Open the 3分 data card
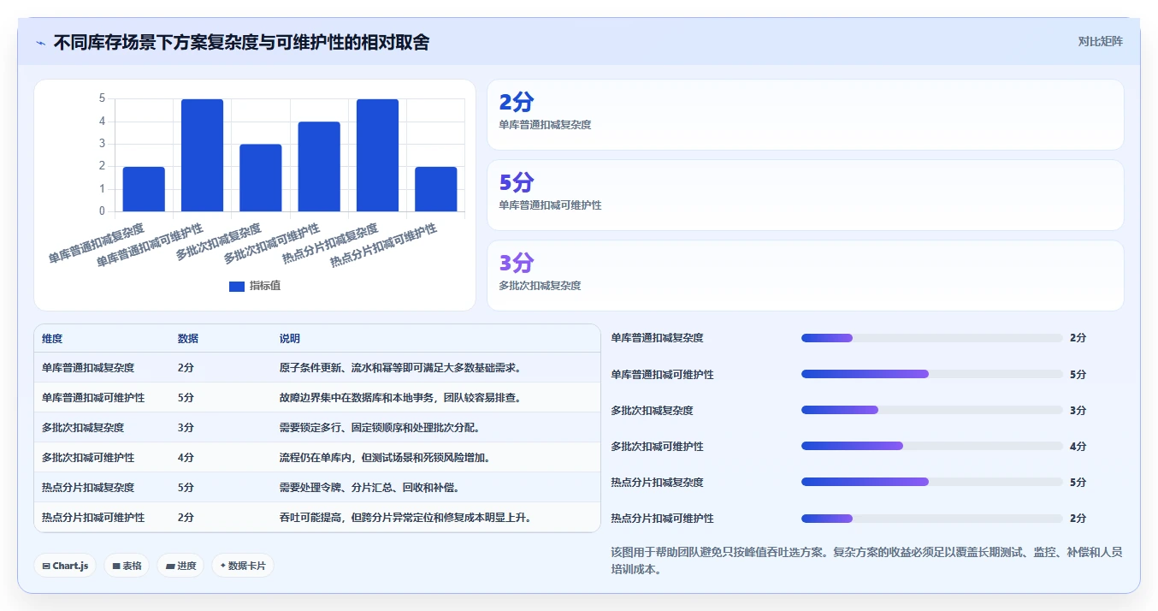This screenshot has width=1158, height=611. 805,276
